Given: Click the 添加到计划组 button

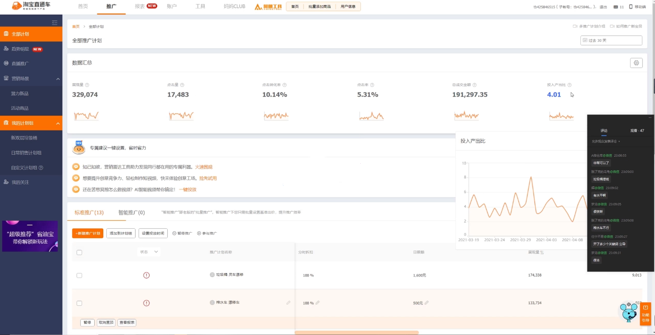Looking at the screenshot, I should coord(121,233).
